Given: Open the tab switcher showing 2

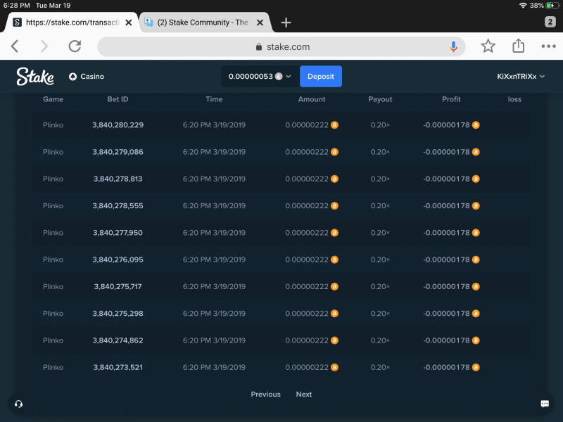Looking at the screenshot, I should click(x=550, y=22).
